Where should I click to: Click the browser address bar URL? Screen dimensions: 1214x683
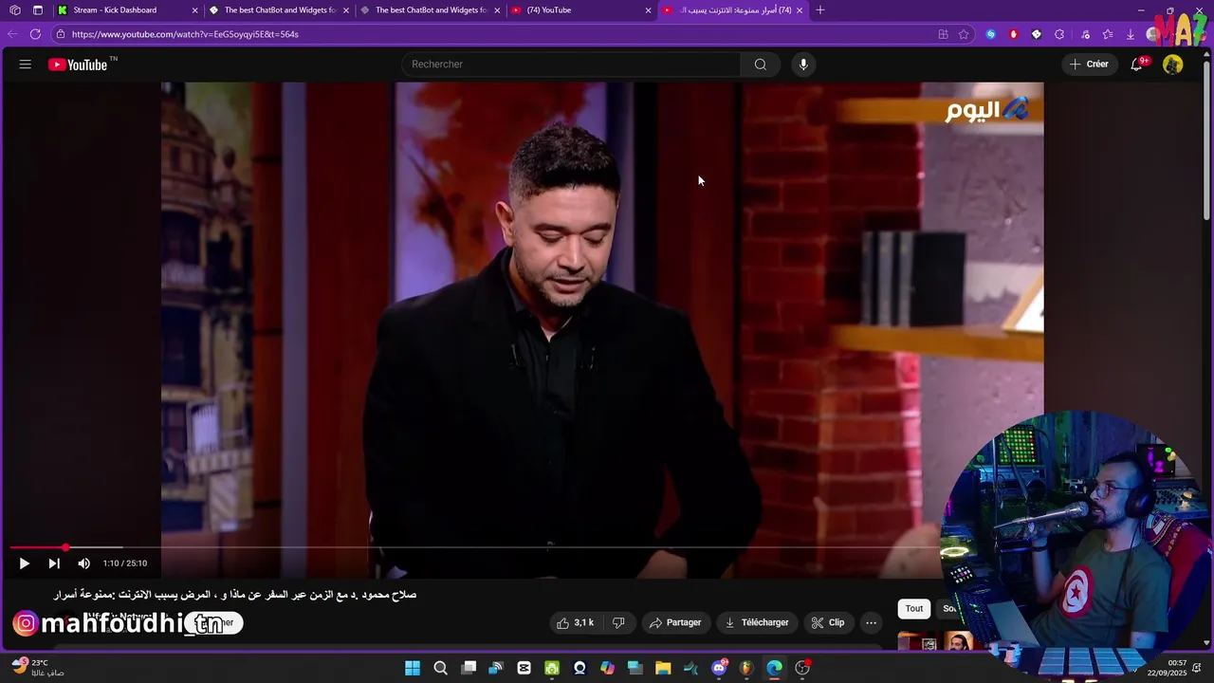[185, 34]
